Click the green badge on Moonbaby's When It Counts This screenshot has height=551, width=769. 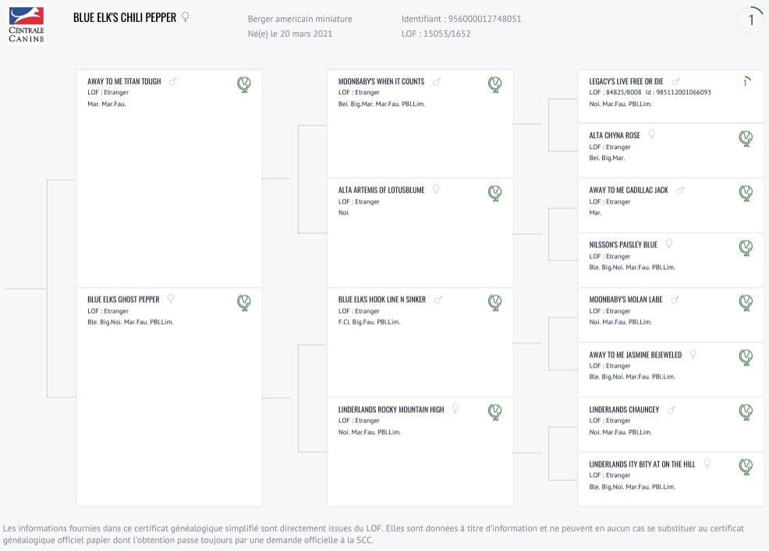coord(494,84)
